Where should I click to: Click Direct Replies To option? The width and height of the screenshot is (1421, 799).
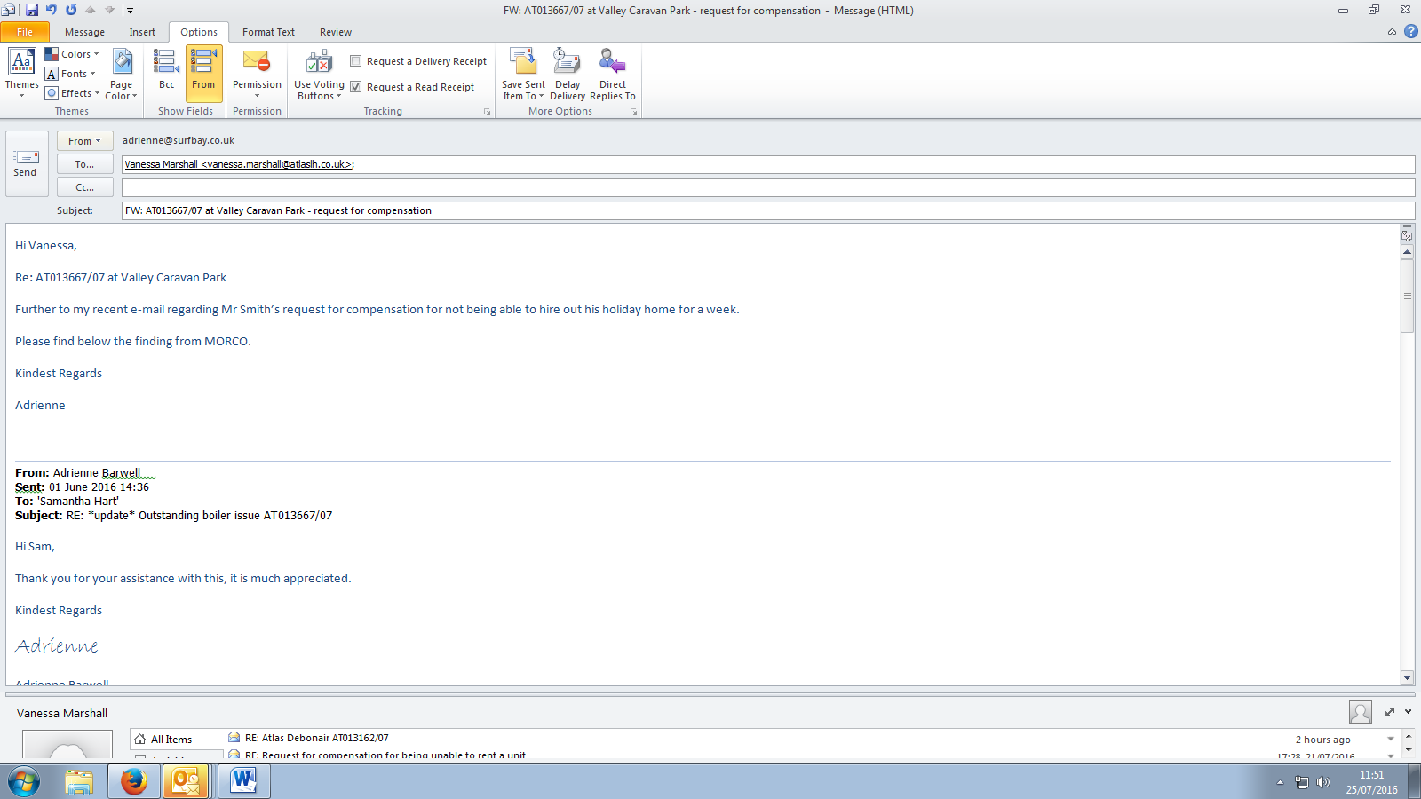click(x=613, y=75)
